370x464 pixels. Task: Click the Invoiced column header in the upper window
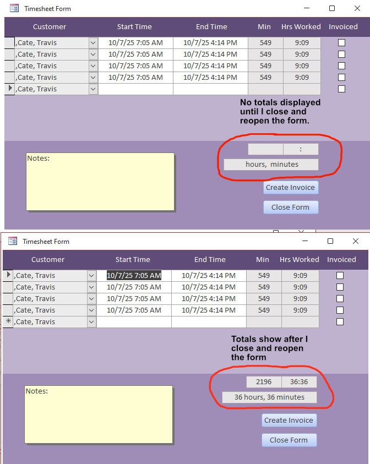[343, 26]
